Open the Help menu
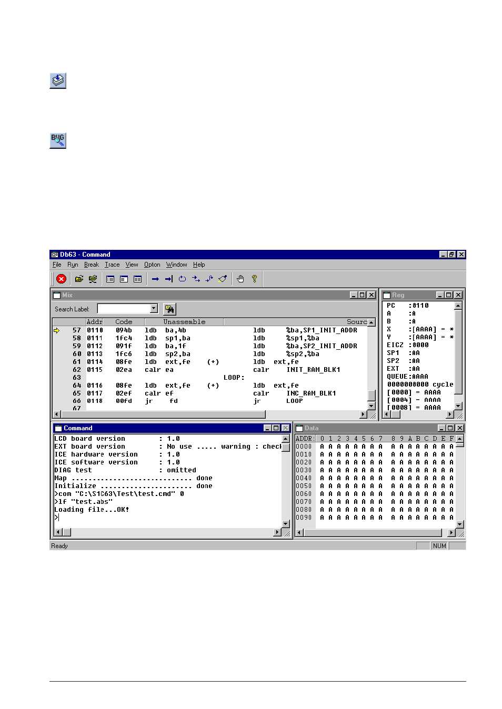Screen dimensions: 502x709 [x=199, y=265]
